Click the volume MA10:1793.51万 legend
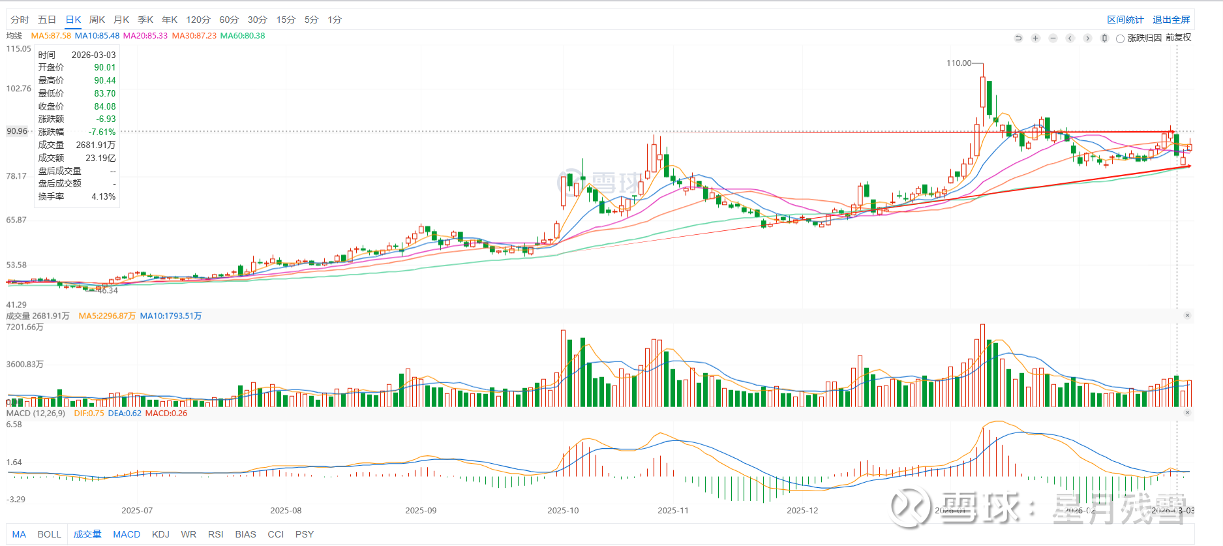Viewport: 1223px width, 546px height. click(x=171, y=316)
